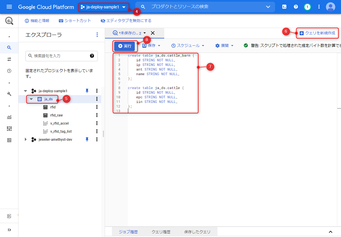Collapse the ja_ds dataset node

pyautogui.click(x=31, y=99)
